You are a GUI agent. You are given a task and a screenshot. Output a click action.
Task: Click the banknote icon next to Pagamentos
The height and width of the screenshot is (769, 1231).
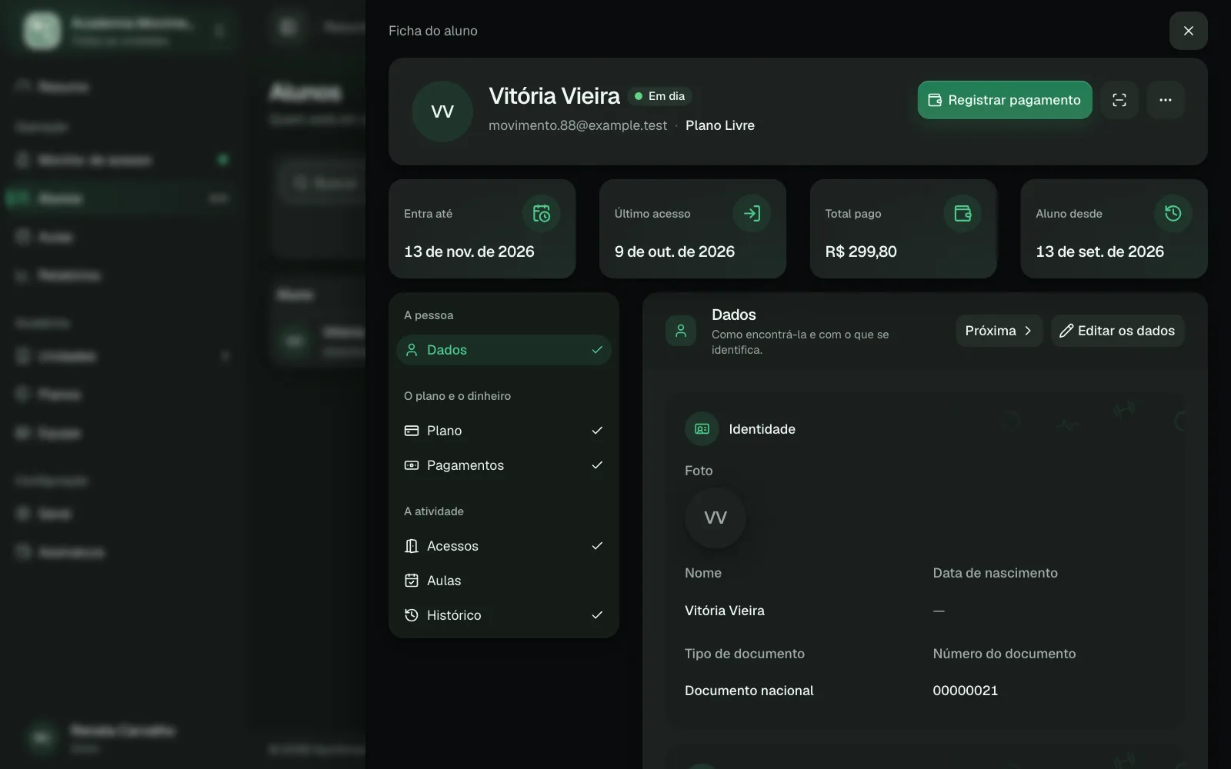[412, 465]
